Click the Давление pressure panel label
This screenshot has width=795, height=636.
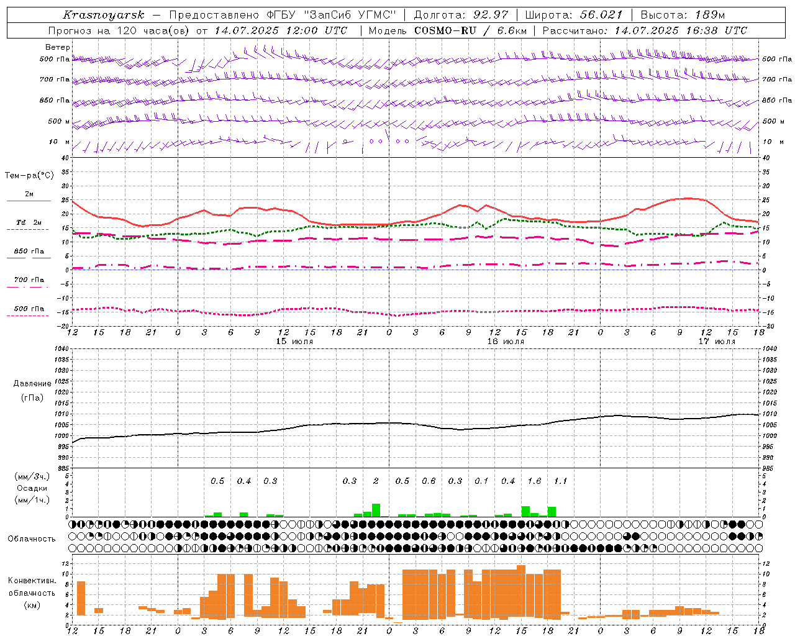(32, 384)
